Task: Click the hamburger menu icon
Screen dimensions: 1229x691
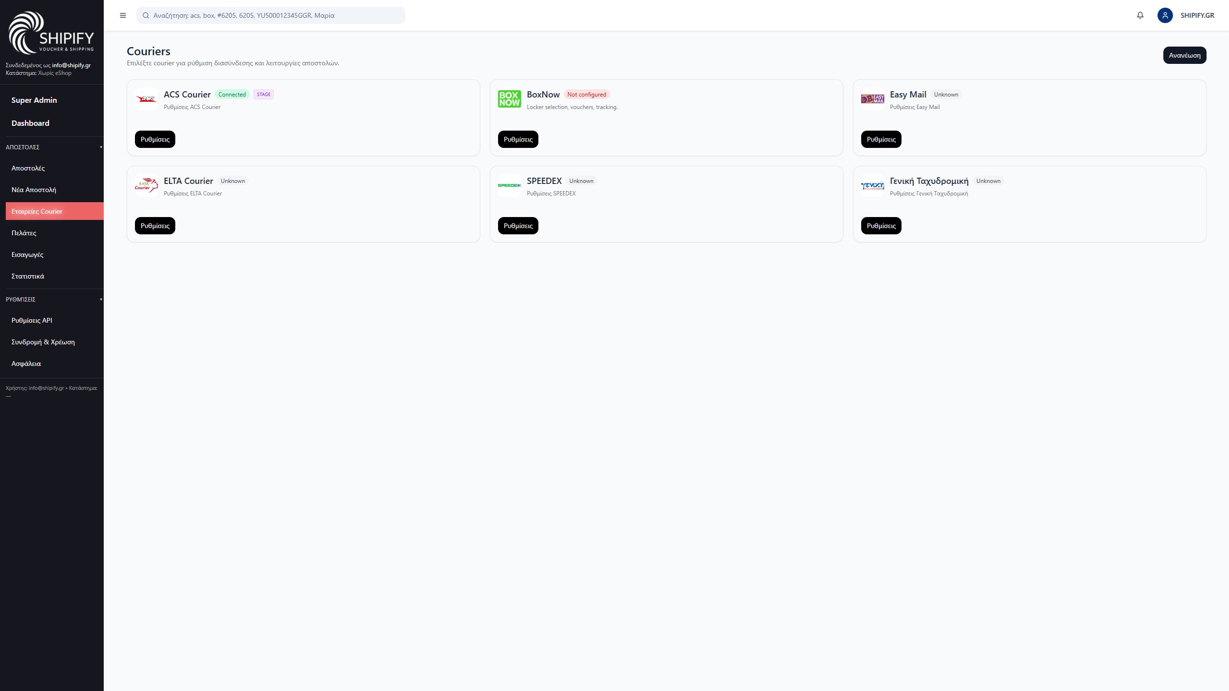Action: point(123,15)
